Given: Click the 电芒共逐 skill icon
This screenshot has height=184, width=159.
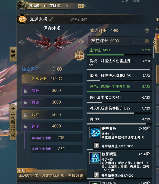Looking at the screenshot, I should point(95,132).
